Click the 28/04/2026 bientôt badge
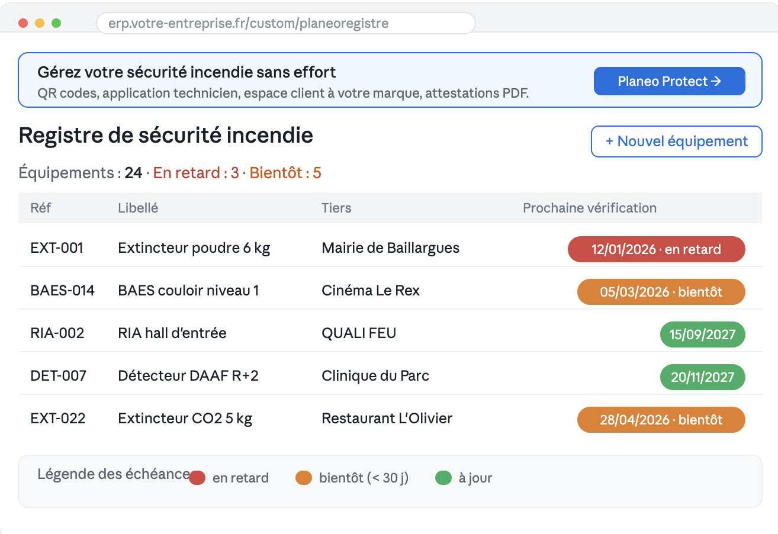Image resolution: width=778 pixels, height=534 pixels. (661, 420)
